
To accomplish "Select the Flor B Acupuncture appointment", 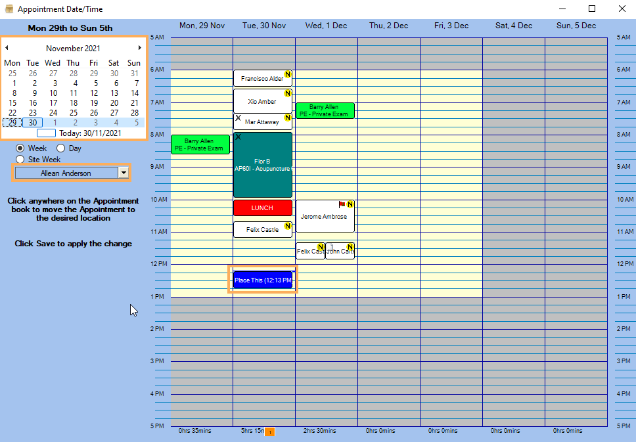I will [262, 165].
